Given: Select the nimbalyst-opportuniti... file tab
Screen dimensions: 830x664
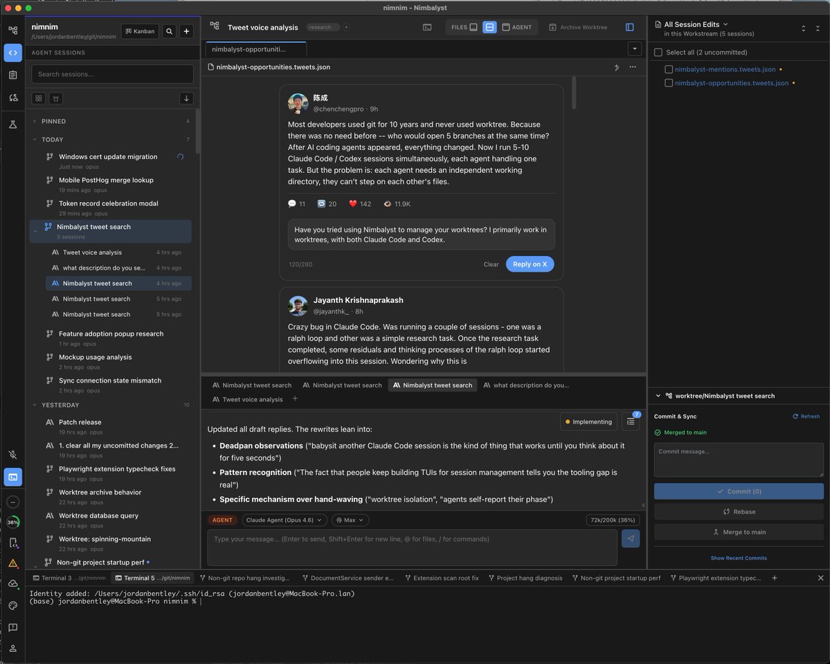Looking at the screenshot, I should (x=255, y=49).
